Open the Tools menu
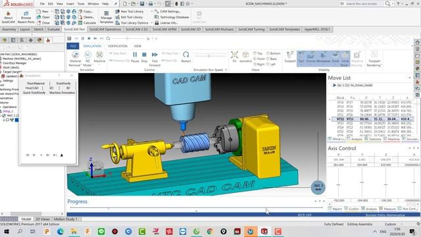The height and width of the screenshot is (237, 421). (x=81, y=4)
